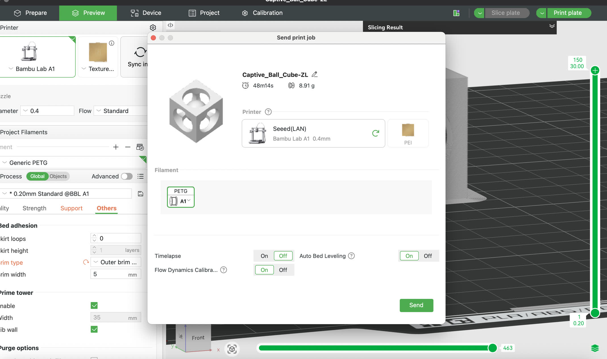
Task: Open the Project tab
Action: coord(204,13)
